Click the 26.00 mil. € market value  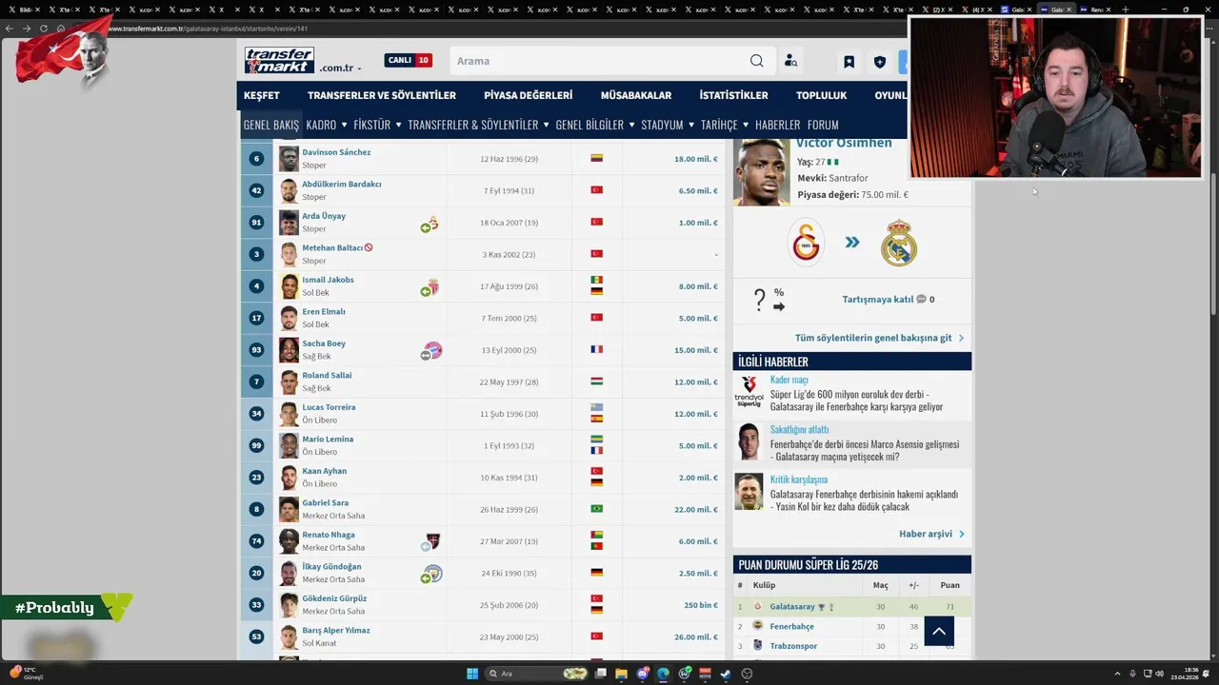[696, 636]
